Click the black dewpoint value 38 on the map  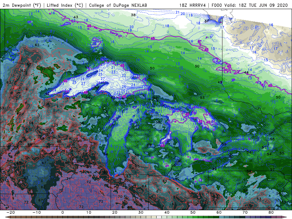pyautogui.click(x=133, y=15)
